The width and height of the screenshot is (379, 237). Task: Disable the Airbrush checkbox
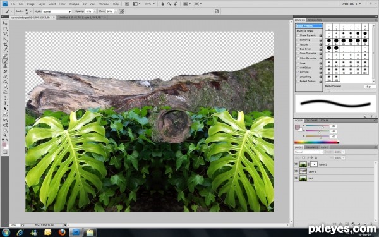point(298,72)
